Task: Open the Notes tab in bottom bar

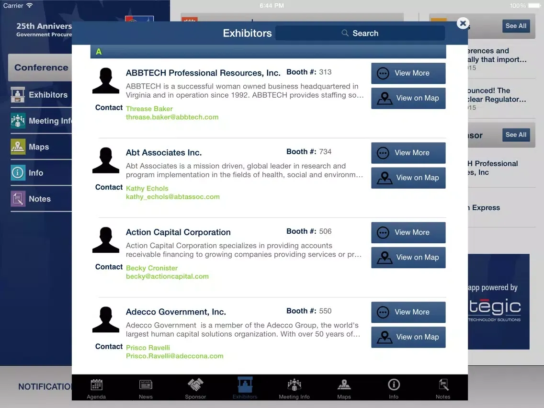Action: [443, 388]
